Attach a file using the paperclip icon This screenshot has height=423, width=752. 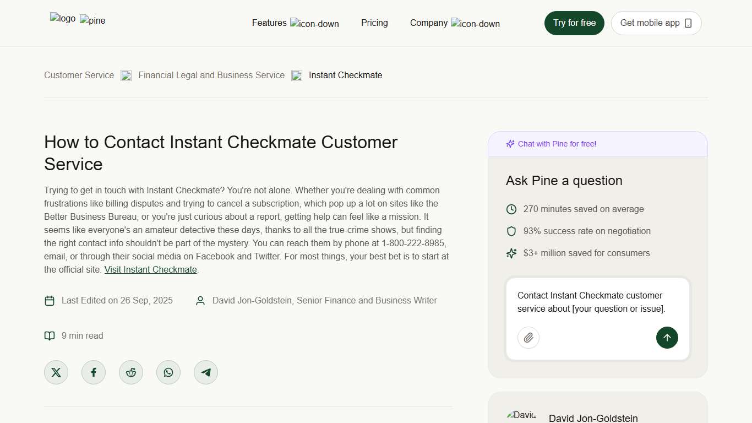point(528,338)
